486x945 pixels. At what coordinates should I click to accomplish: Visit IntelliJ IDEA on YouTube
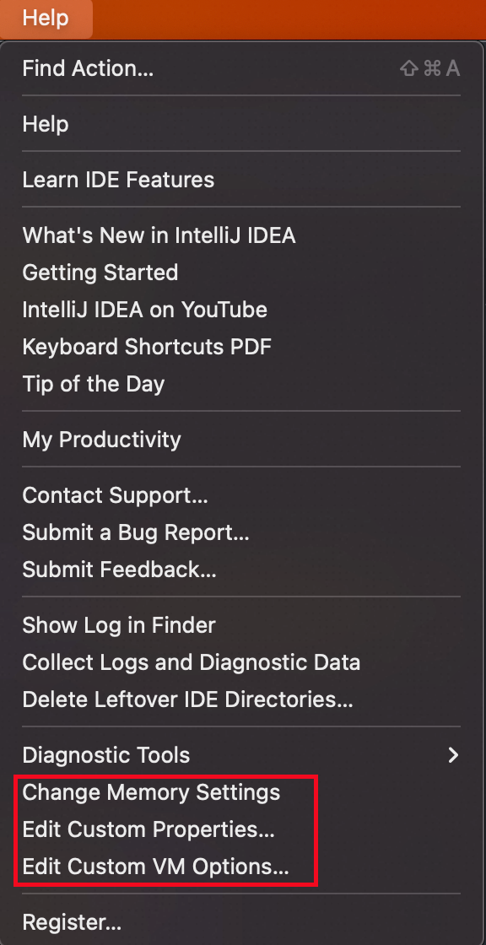point(144,310)
